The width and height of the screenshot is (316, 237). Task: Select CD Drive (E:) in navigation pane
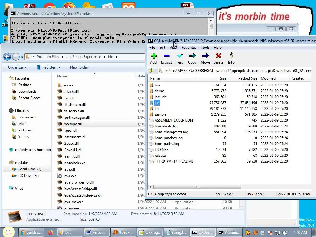[28, 175]
